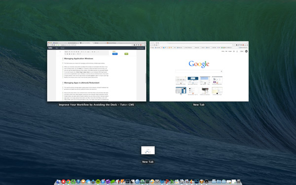Click the 'Improve Your Workflow by Avoiding the Dock' label
The image size is (296, 185).
coord(97,105)
